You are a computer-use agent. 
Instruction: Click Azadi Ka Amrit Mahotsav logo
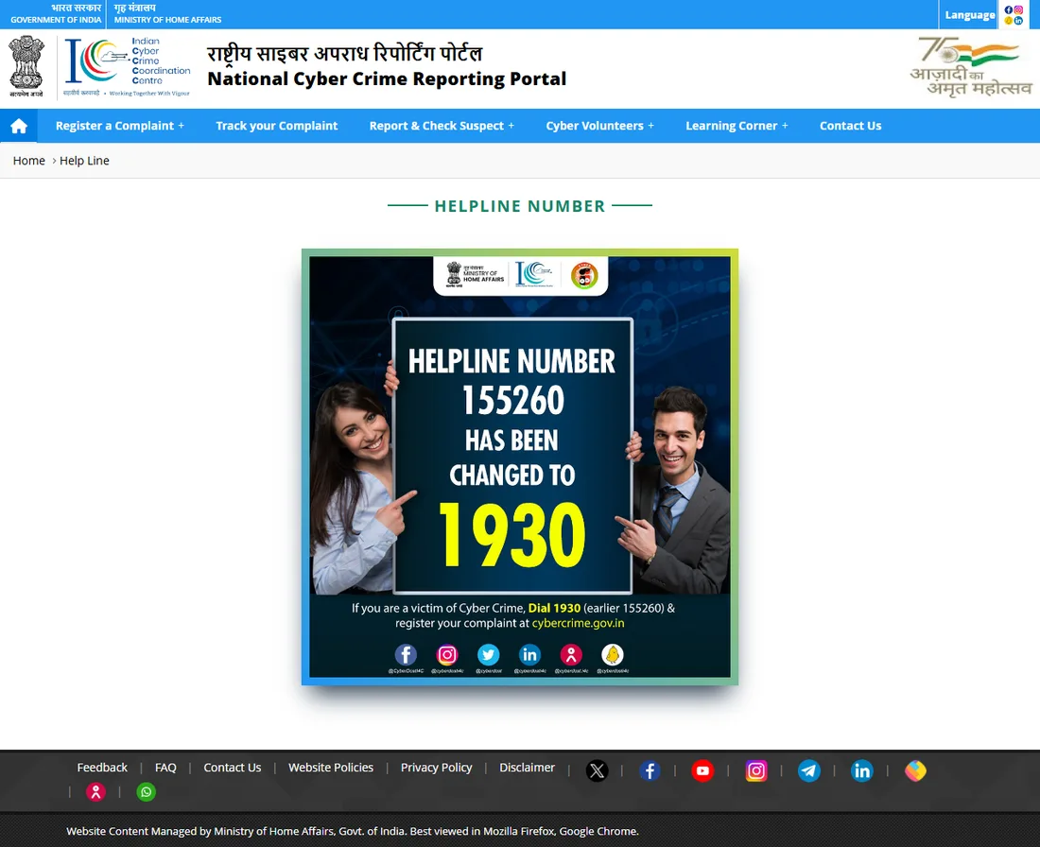970,67
